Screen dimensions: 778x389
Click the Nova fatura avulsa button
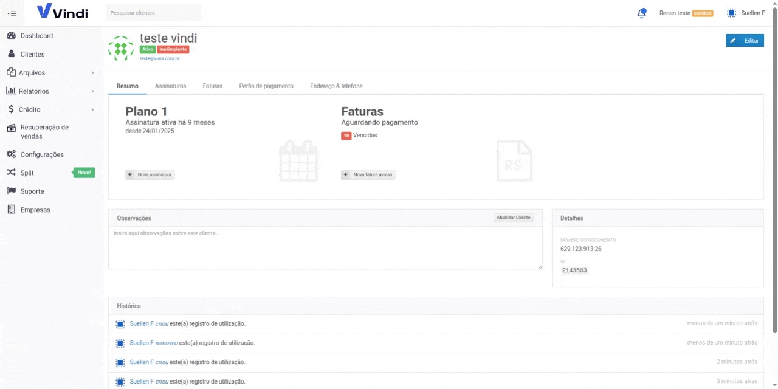pos(368,175)
